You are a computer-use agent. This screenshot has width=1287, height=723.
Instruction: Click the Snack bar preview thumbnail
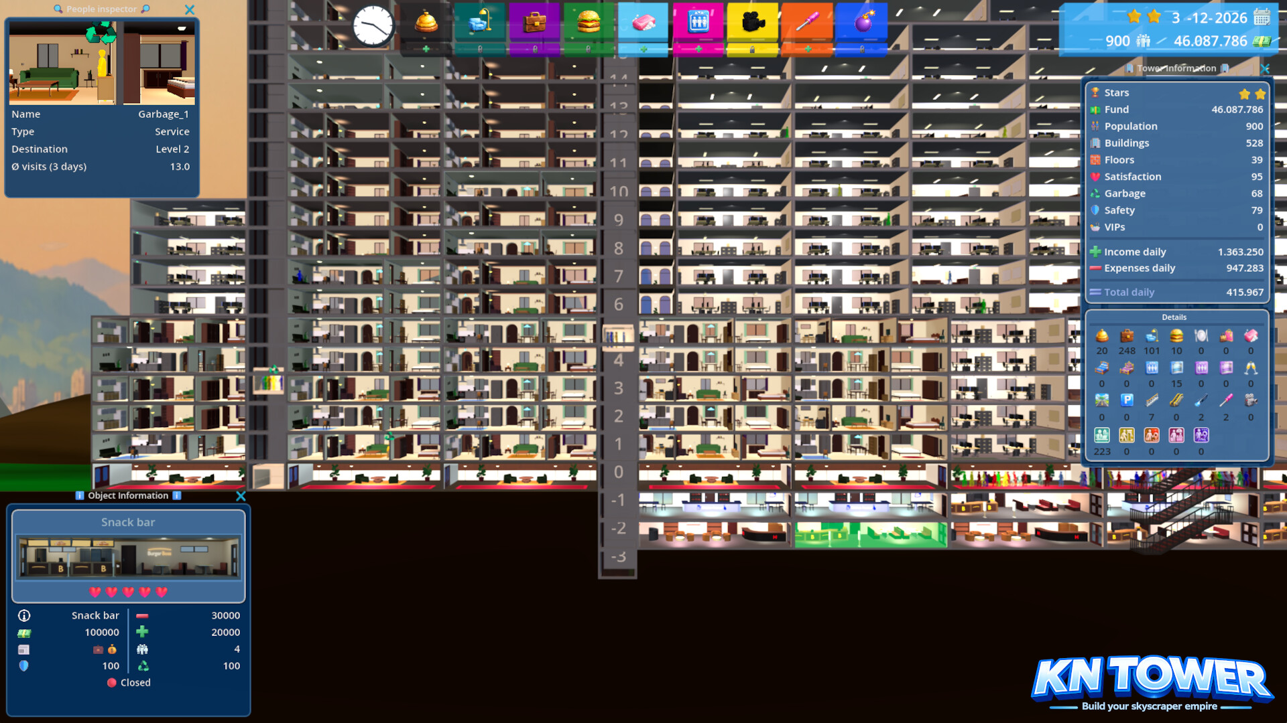128,556
